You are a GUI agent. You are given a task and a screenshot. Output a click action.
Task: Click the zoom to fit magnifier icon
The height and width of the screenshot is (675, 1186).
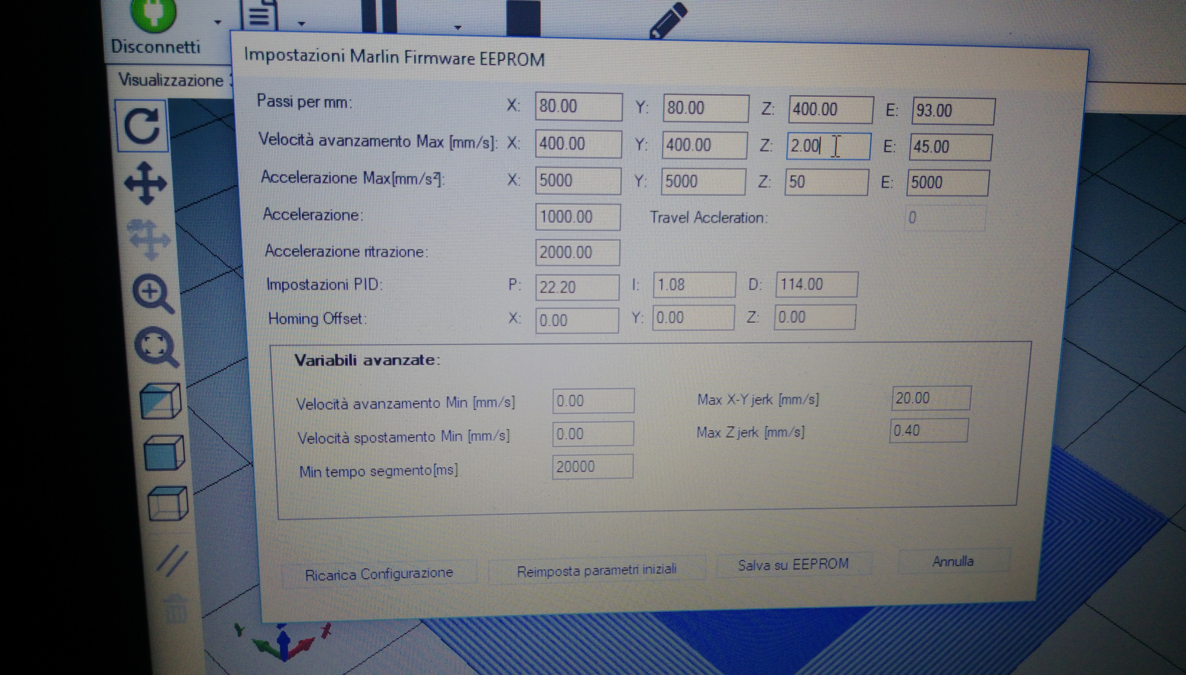pyautogui.click(x=157, y=347)
